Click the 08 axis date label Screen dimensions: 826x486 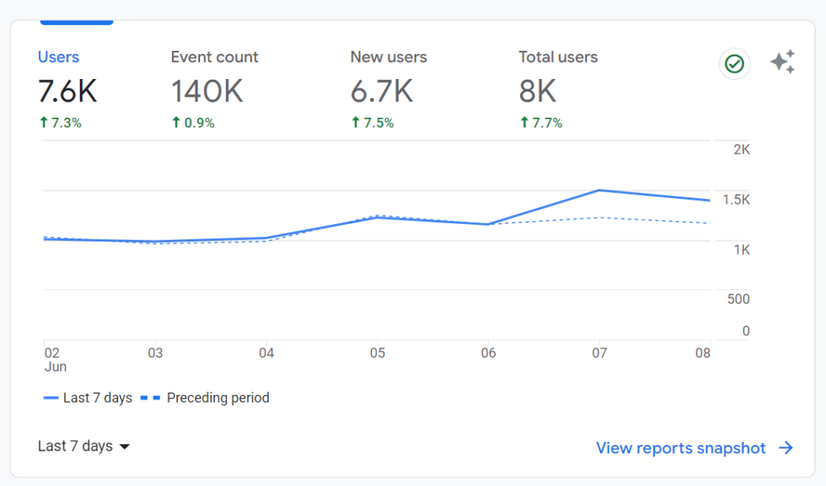coord(703,353)
